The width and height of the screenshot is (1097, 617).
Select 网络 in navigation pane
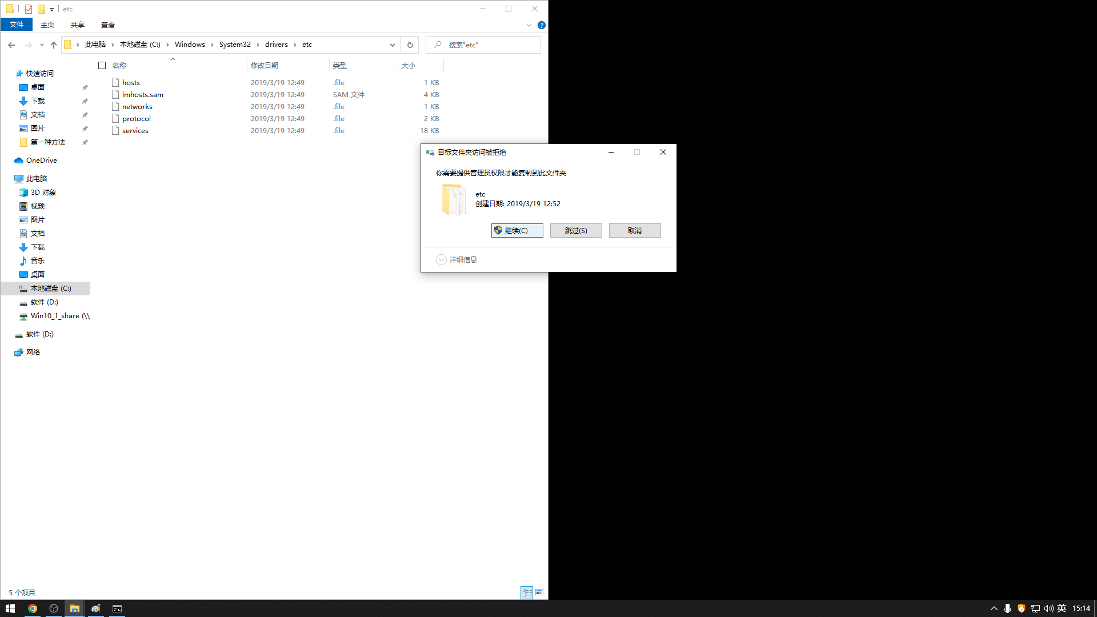click(33, 352)
